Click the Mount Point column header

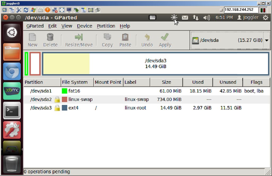pyautogui.click(x=108, y=82)
